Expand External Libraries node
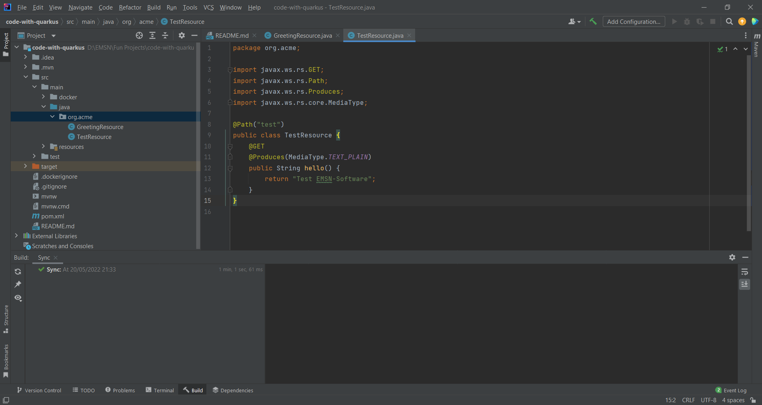 point(17,236)
